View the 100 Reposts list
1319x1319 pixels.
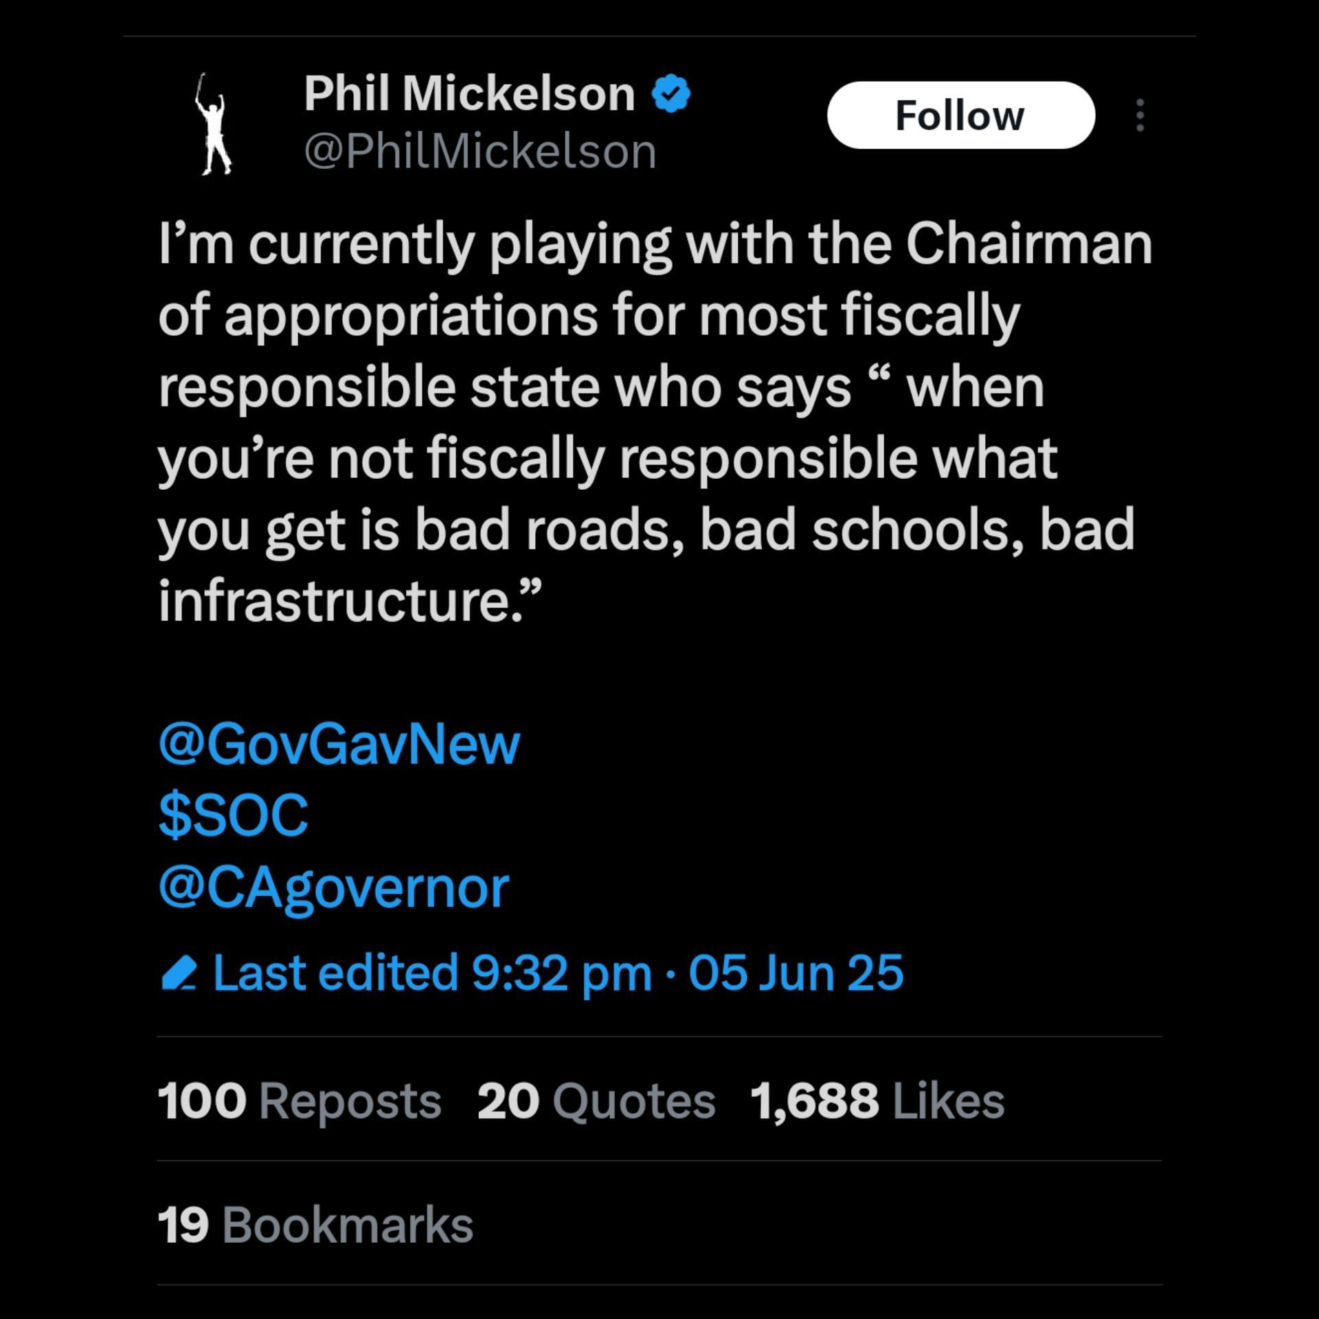[299, 1101]
